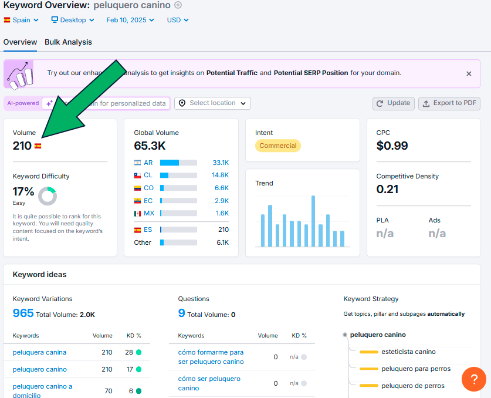Click the Update button
The width and height of the screenshot is (491, 398).
point(394,103)
